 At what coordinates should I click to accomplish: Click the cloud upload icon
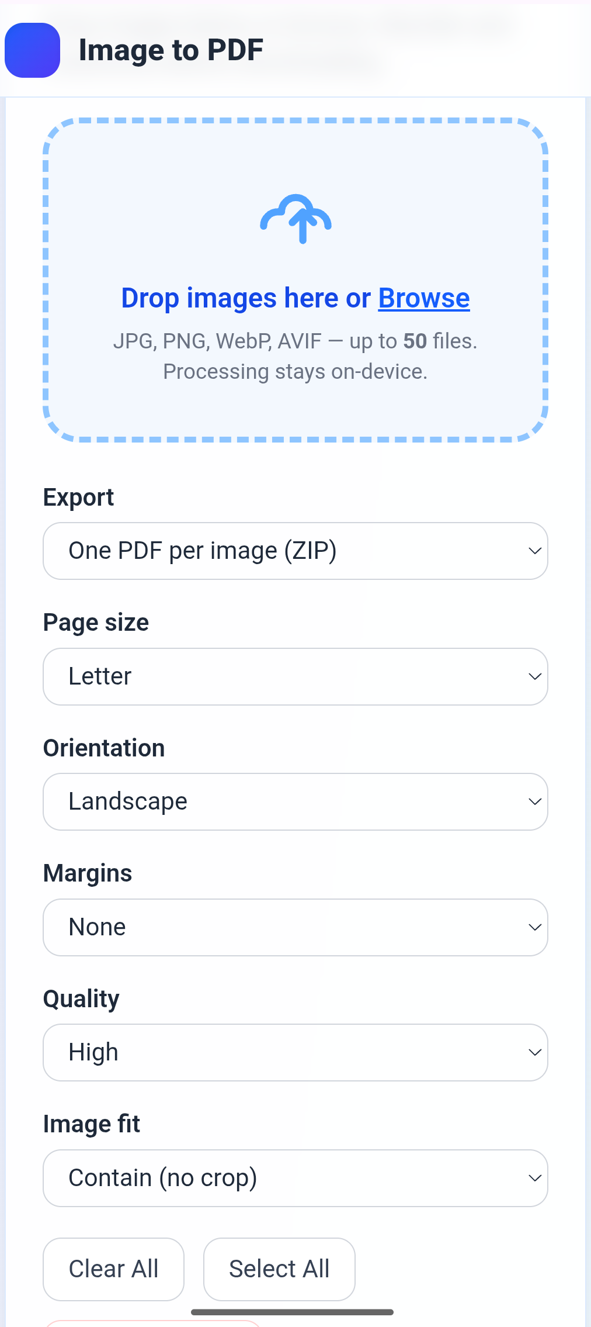295,219
